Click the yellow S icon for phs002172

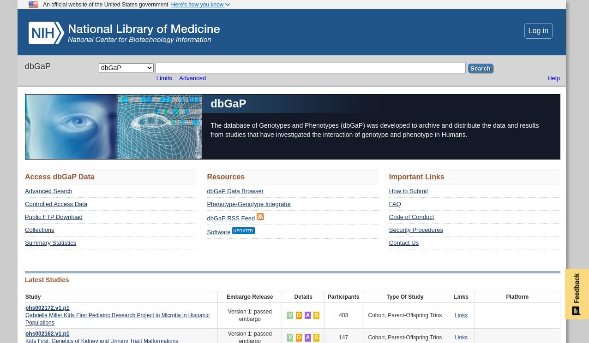click(316, 315)
